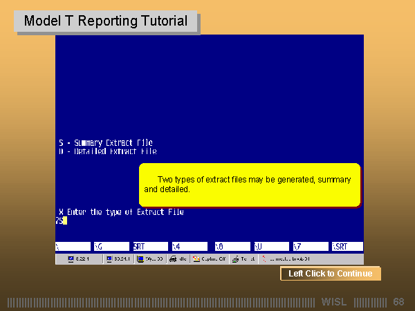Click the first terminal session status icon
This screenshot has height=311, width=415.
(x=79, y=259)
